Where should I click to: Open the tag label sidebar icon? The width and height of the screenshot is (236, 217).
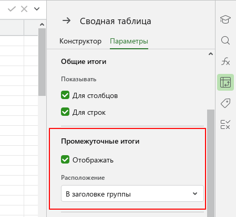pos(225,103)
